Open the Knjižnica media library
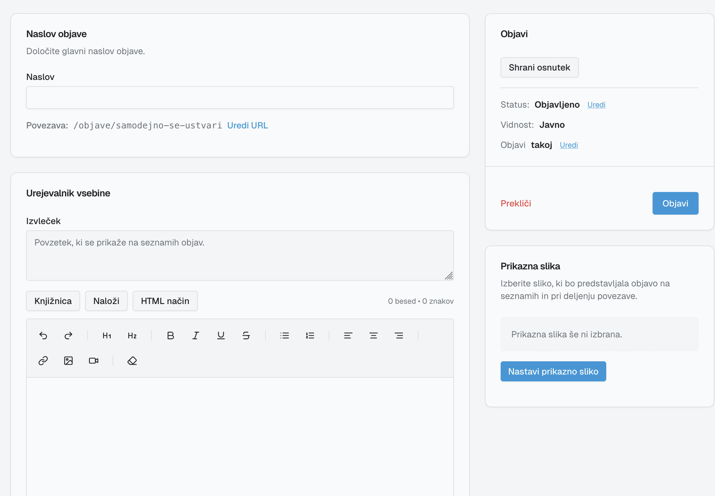Image resolution: width=715 pixels, height=496 pixels. point(53,301)
